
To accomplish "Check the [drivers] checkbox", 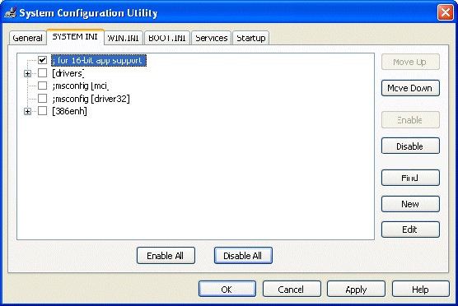I will point(42,73).
